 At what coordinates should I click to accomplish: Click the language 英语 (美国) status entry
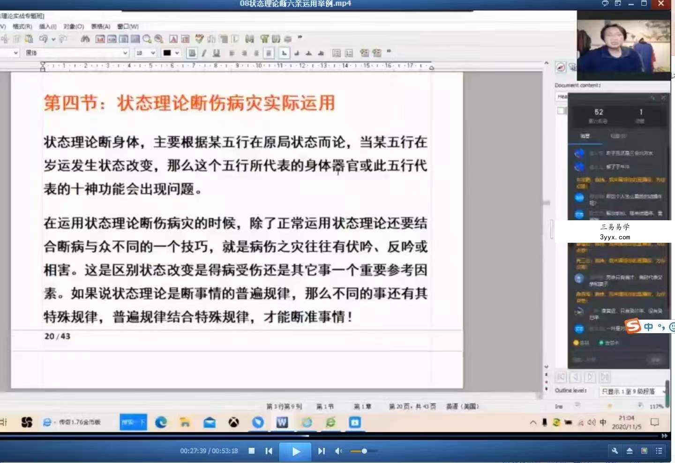[462, 406]
